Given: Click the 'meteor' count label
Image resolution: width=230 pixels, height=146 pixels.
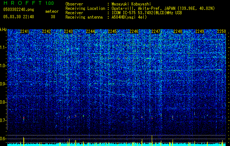Looking at the screenshot, I should 52,11.
